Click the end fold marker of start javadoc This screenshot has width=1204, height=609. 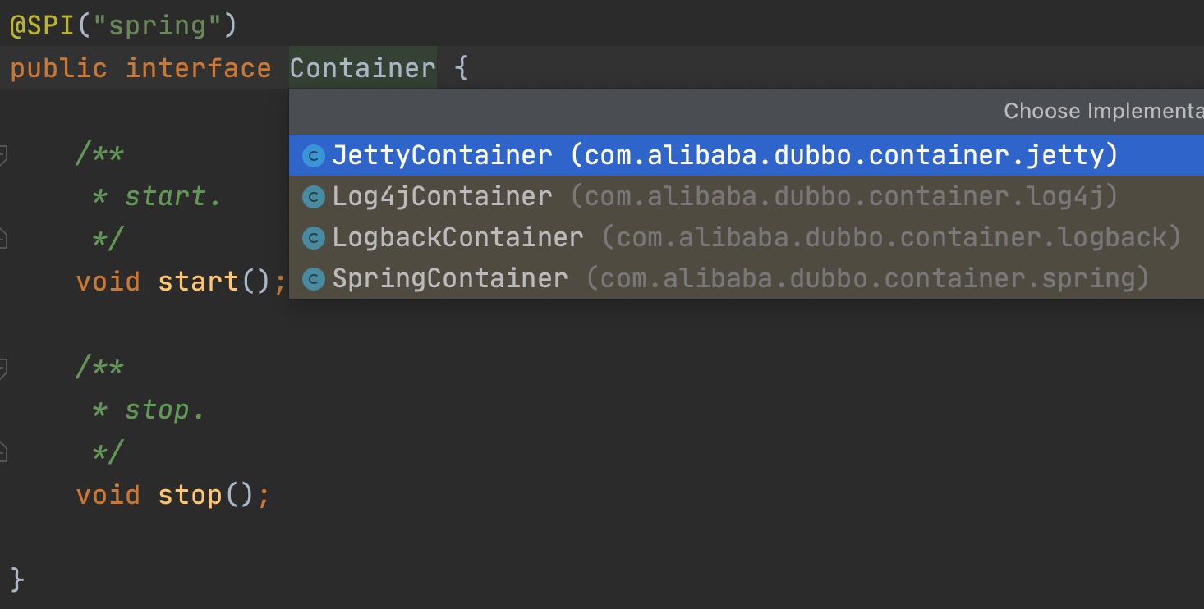click(3, 239)
